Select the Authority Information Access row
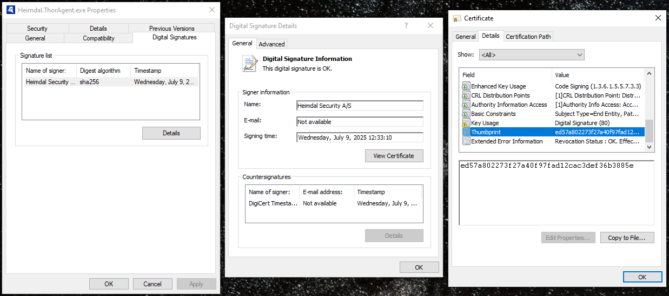This screenshot has height=296, width=669. pos(553,105)
